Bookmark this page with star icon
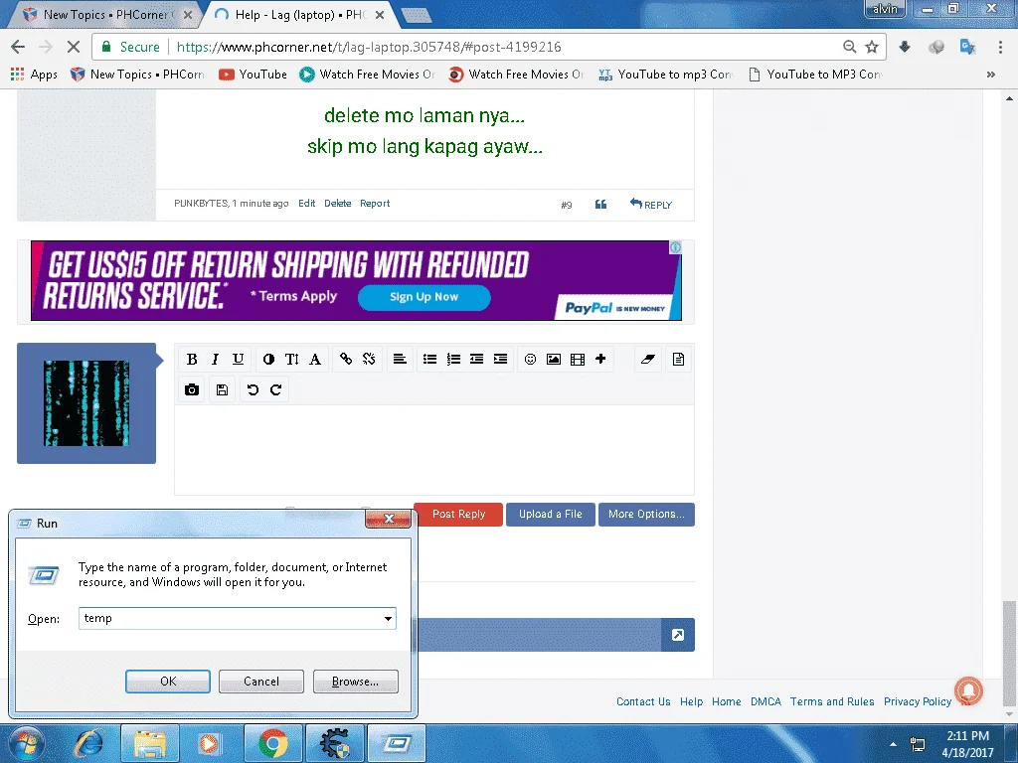Viewport: 1018px width, 763px height. [x=872, y=47]
